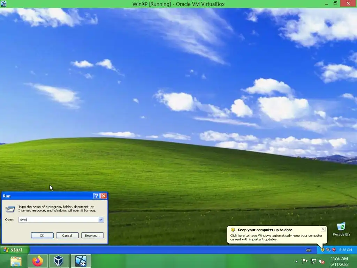This screenshot has height=268, width=357.
Task: Select the WinXP VM taskbar button
Action: [81, 261]
